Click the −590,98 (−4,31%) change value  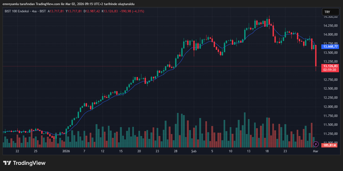[x=132, y=11]
